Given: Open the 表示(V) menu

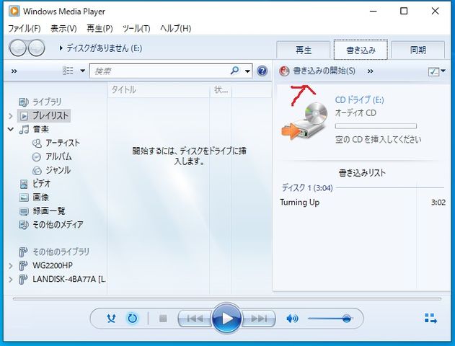Looking at the screenshot, I should pos(63,28).
